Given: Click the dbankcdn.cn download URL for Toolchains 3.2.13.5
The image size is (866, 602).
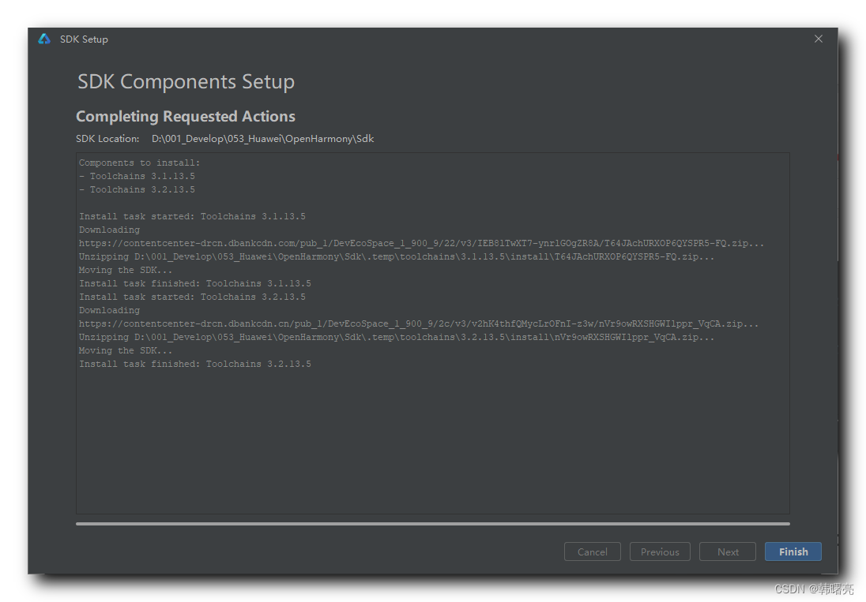Looking at the screenshot, I should point(419,324).
